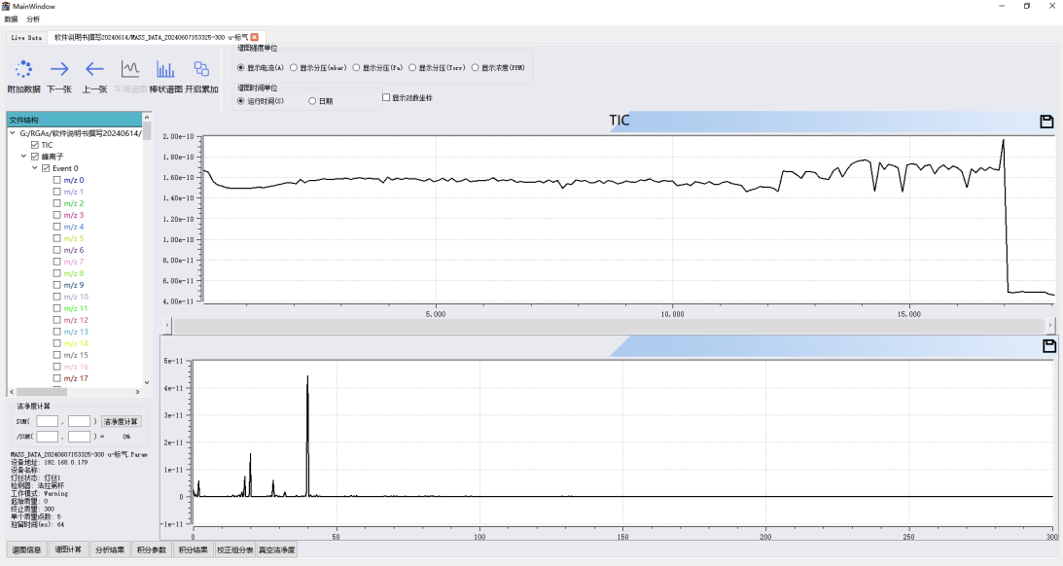Check the m/z 2 trace checkbox
The height and width of the screenshot is (566, 1063).
pyautogui.click(x=57, y=203)
